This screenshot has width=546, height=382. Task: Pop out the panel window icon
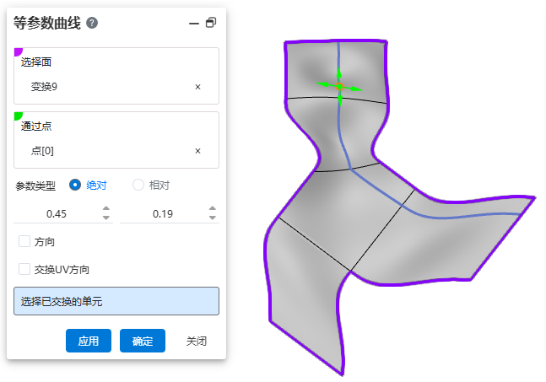pos(211,24)
